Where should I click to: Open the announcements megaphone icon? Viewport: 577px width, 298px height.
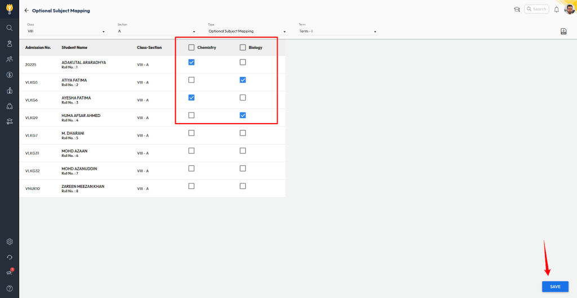[x=10, y=273]
